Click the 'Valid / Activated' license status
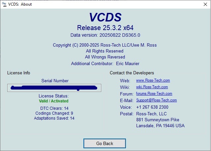Image resolution: width=211 pixels, height=151 pixels. point(54,101)
